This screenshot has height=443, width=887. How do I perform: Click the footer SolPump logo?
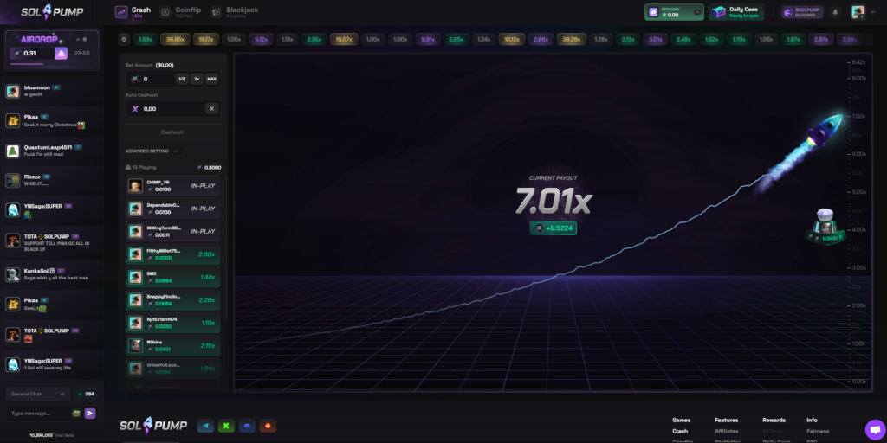pyautogui.click(x=154, y=426)
